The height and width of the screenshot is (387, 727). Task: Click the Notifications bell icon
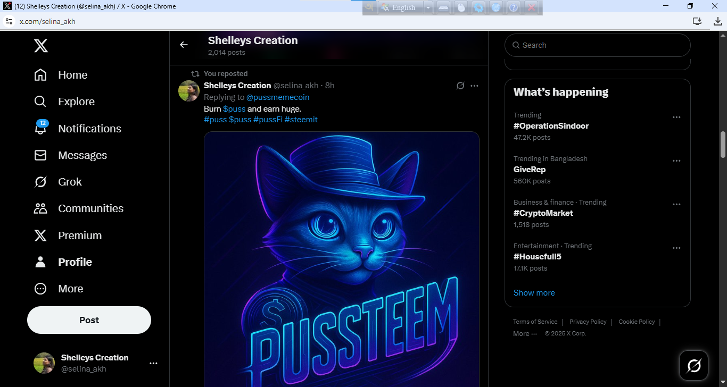[x=40, y=129]
